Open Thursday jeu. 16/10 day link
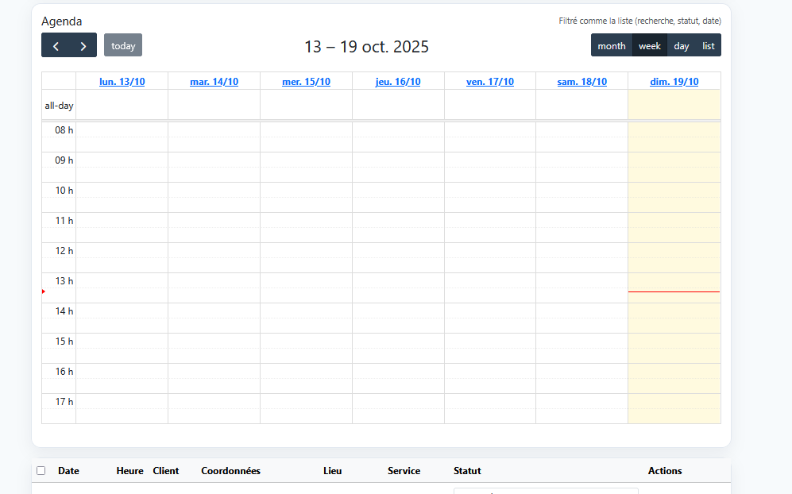 point(398,82)
